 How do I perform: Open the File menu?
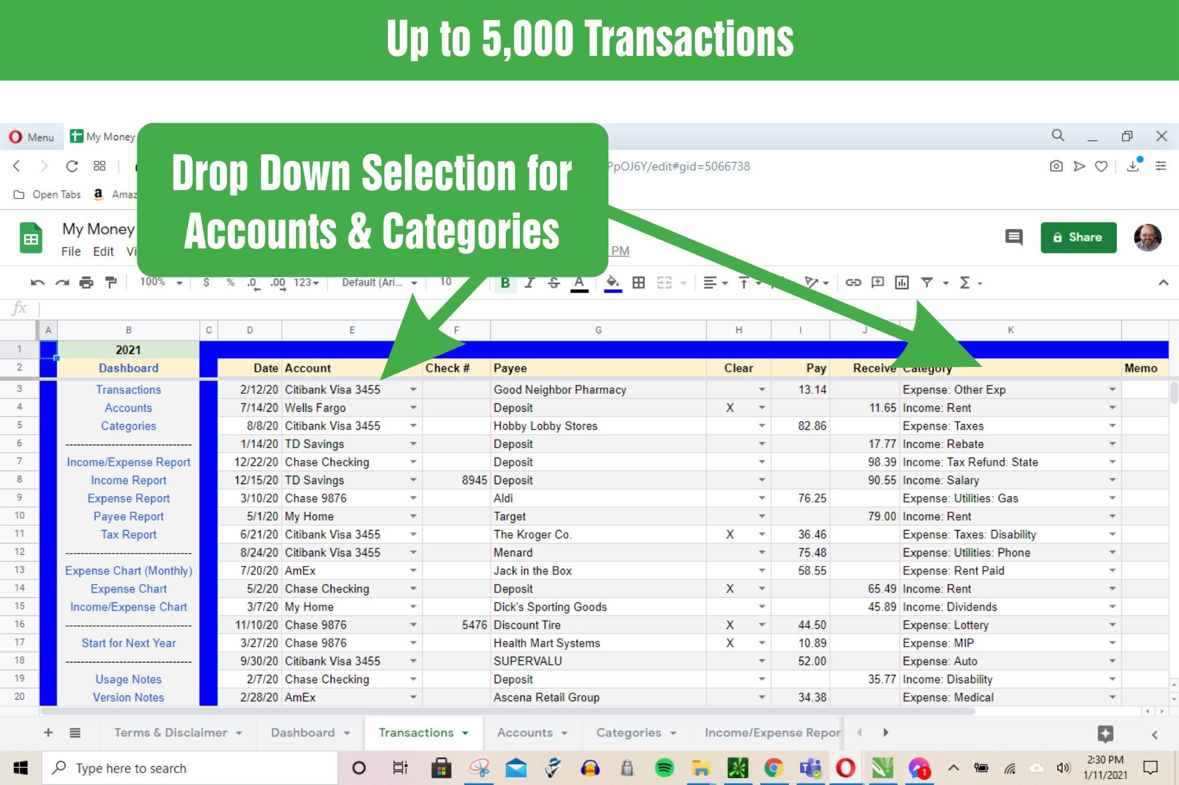click(71, 251)
